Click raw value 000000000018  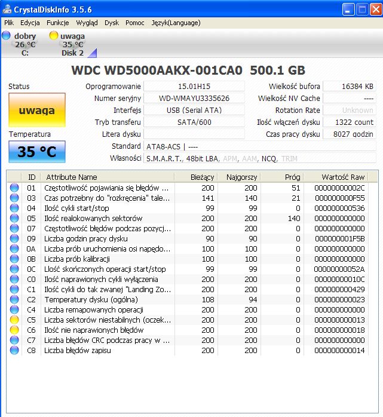(339, 330)
